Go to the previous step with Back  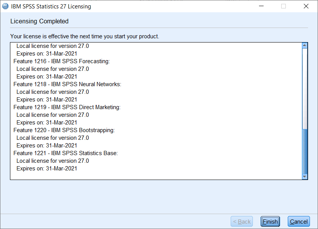(x=242, y=221)
